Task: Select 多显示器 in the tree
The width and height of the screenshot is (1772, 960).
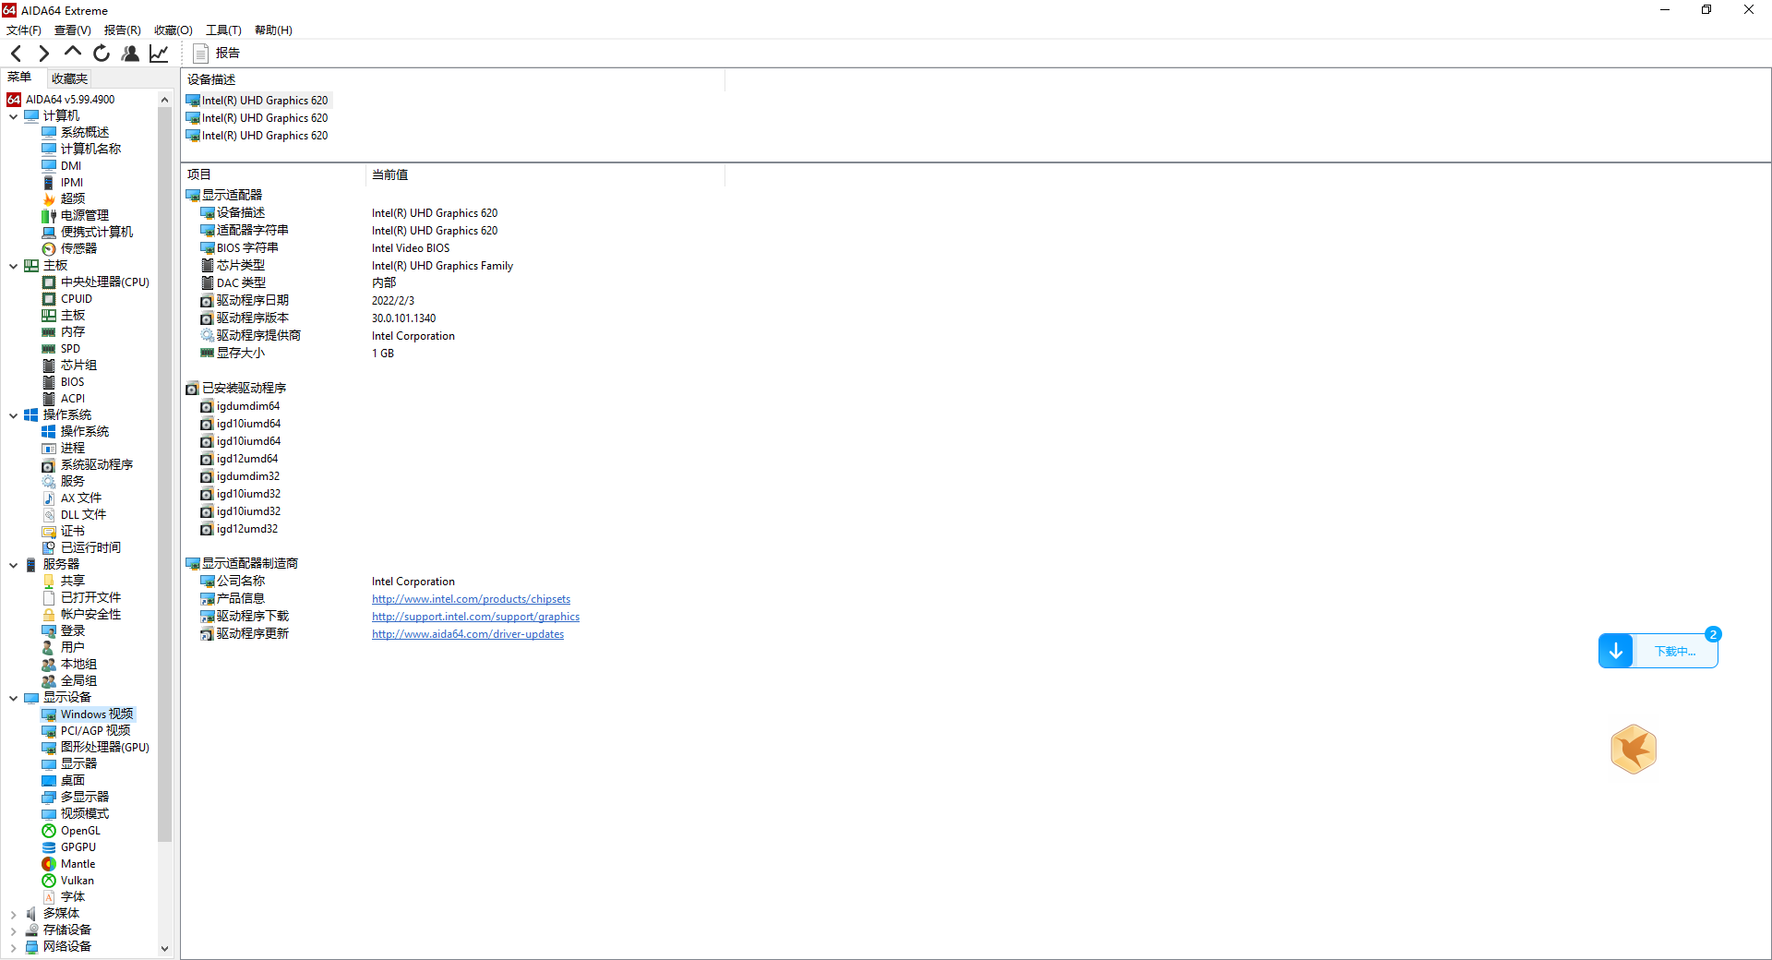Action: coord(75,798)
